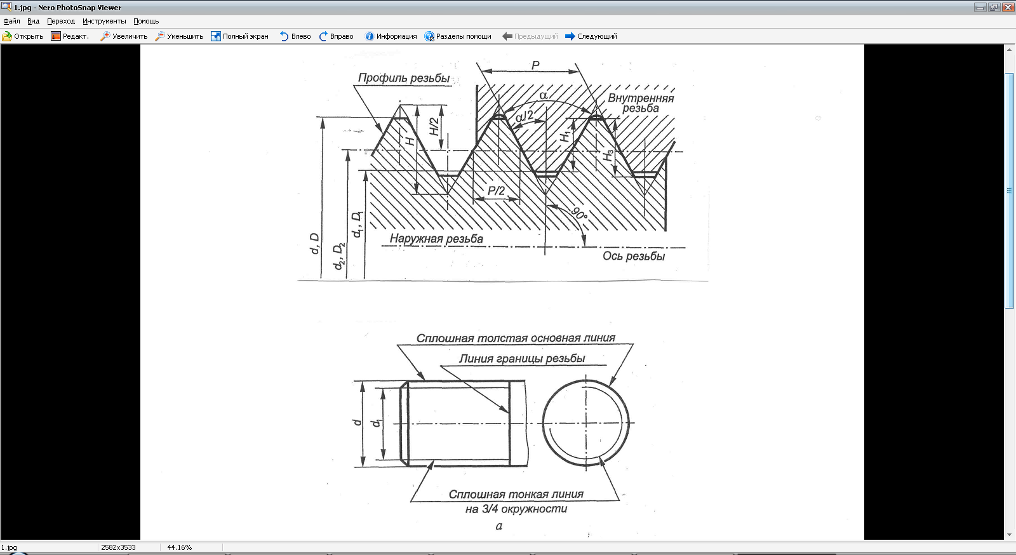Click the Информация info icon
This screenshot has height=555, width=1016.
[x=370, y=36]
